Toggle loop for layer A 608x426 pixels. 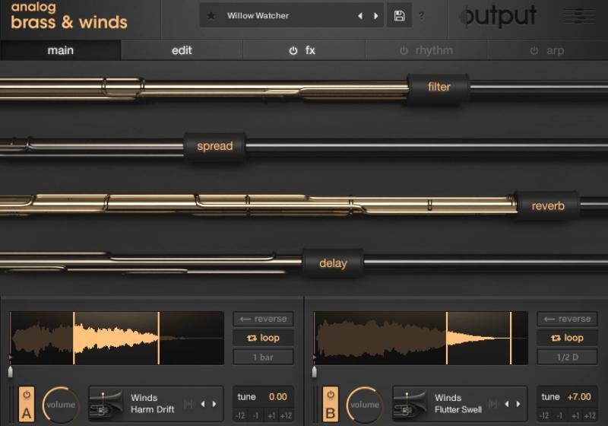pyautogui.click(x=263, y=338)
